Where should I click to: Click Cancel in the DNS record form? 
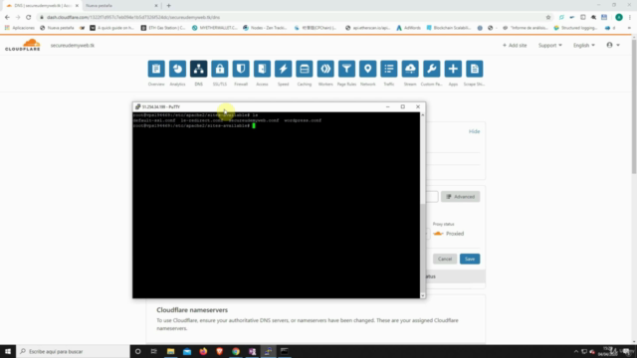pos(445,259)
